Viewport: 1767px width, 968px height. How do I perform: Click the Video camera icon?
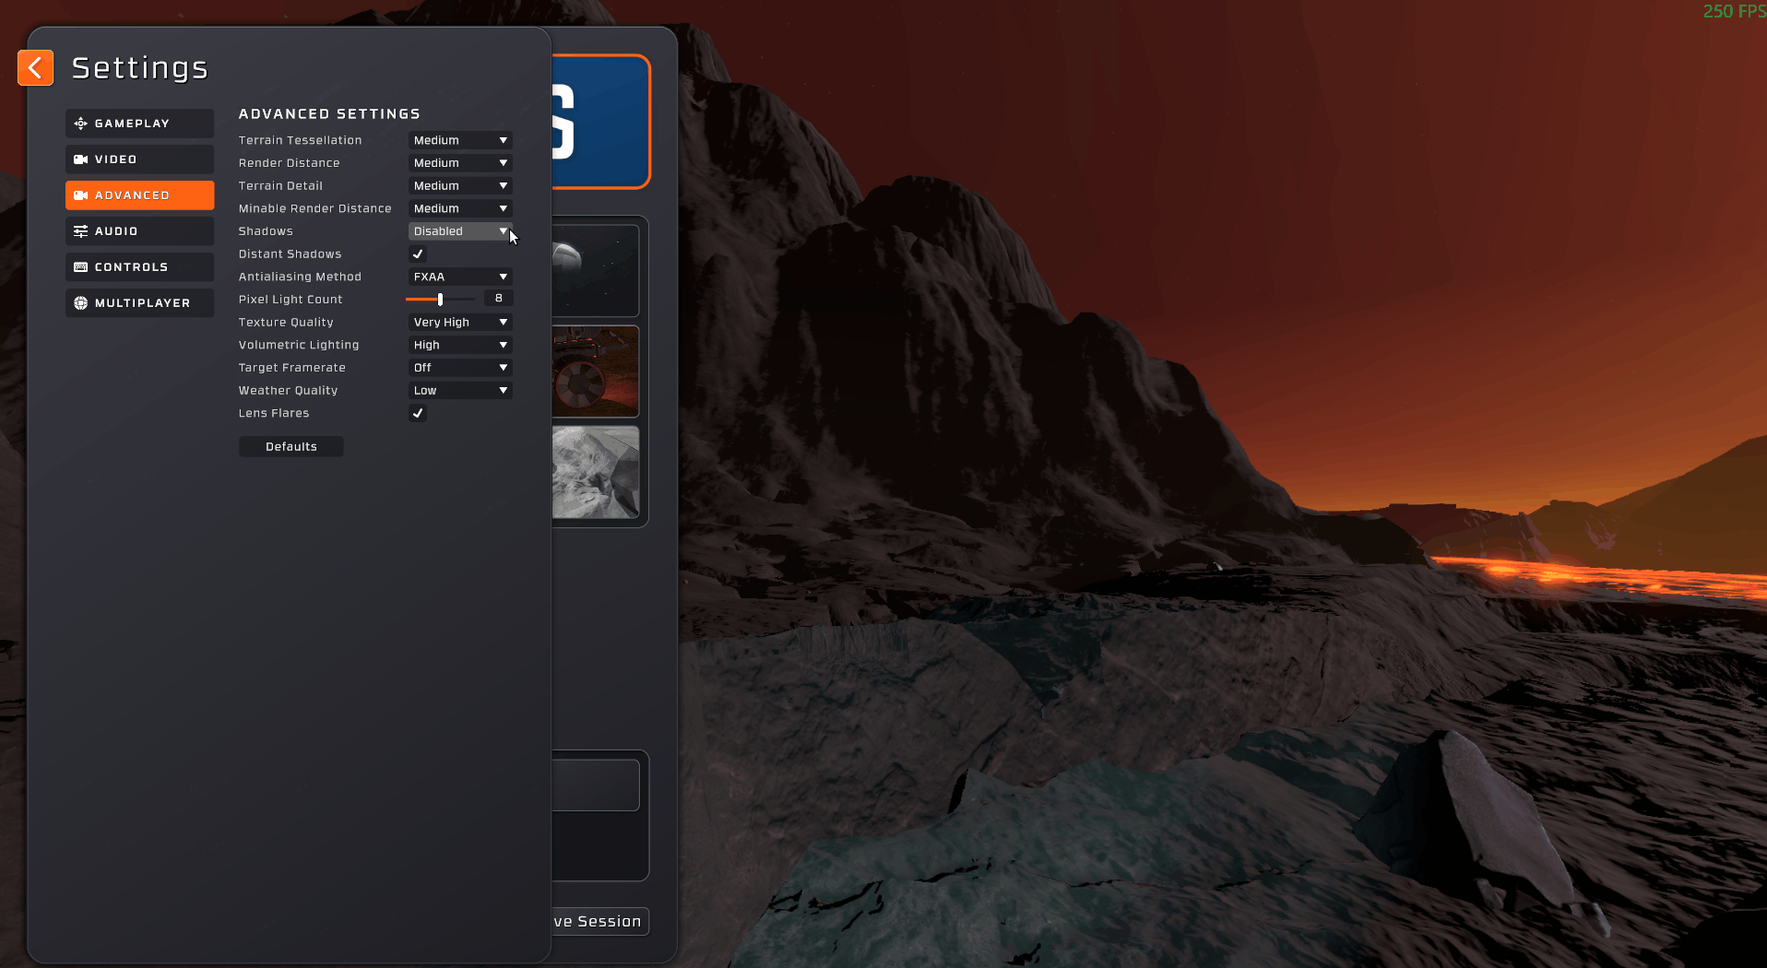tap(81, 159)
